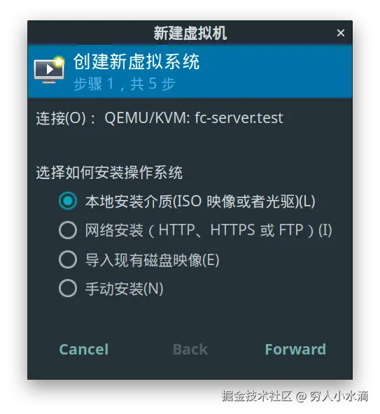The image size is (380, 414).
Task: Click the new virtual machine monitor icon
Action: click(x=49, y=70)
